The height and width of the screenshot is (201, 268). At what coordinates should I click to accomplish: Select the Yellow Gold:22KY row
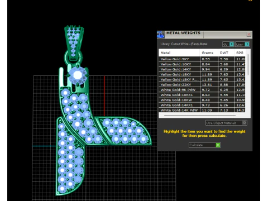pyautogui.click(x=203, y=85)
